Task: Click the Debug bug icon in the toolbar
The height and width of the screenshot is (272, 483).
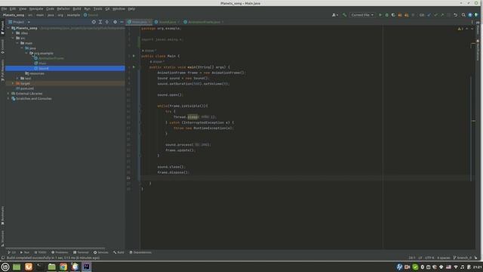Action: [x=386, y=15]
